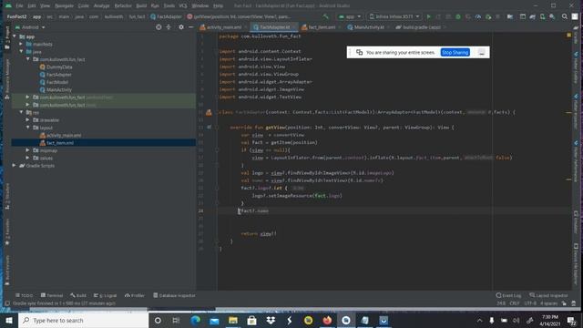The height and width of the screenshot is (328, 583).
Task: Open the File menu
Action: point(19,5)
